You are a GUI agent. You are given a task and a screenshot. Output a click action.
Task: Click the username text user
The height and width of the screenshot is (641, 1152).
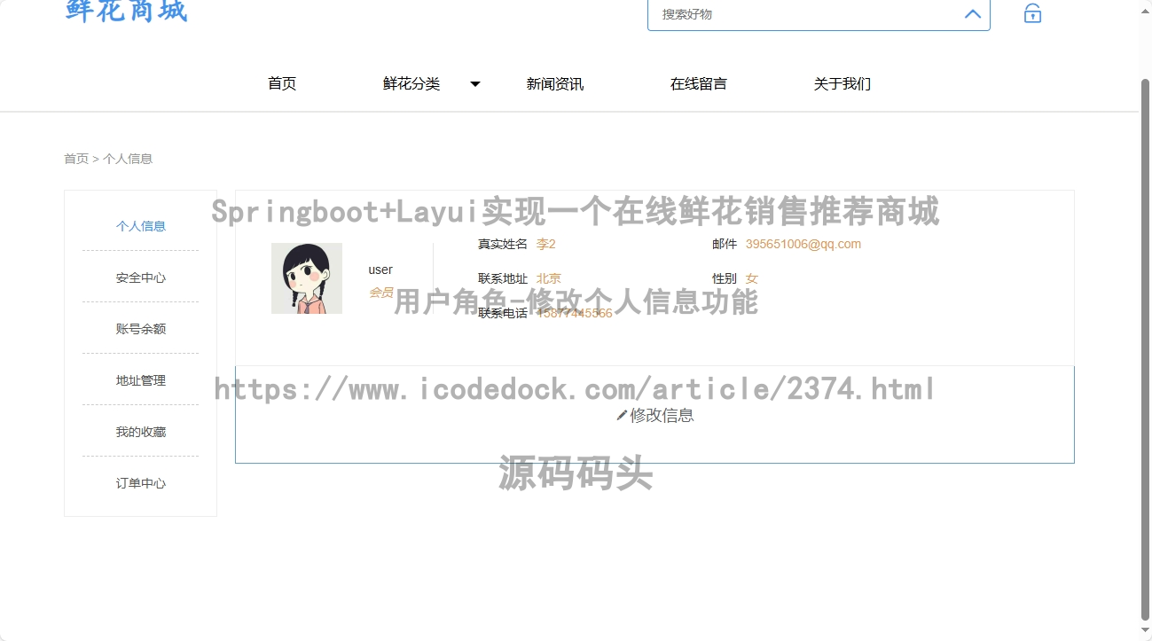380,270
